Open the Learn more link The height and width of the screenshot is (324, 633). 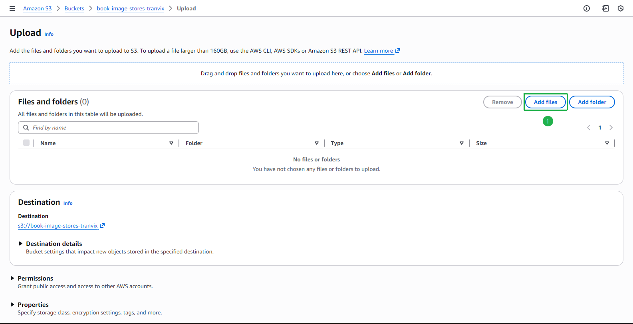pos(379,51)
